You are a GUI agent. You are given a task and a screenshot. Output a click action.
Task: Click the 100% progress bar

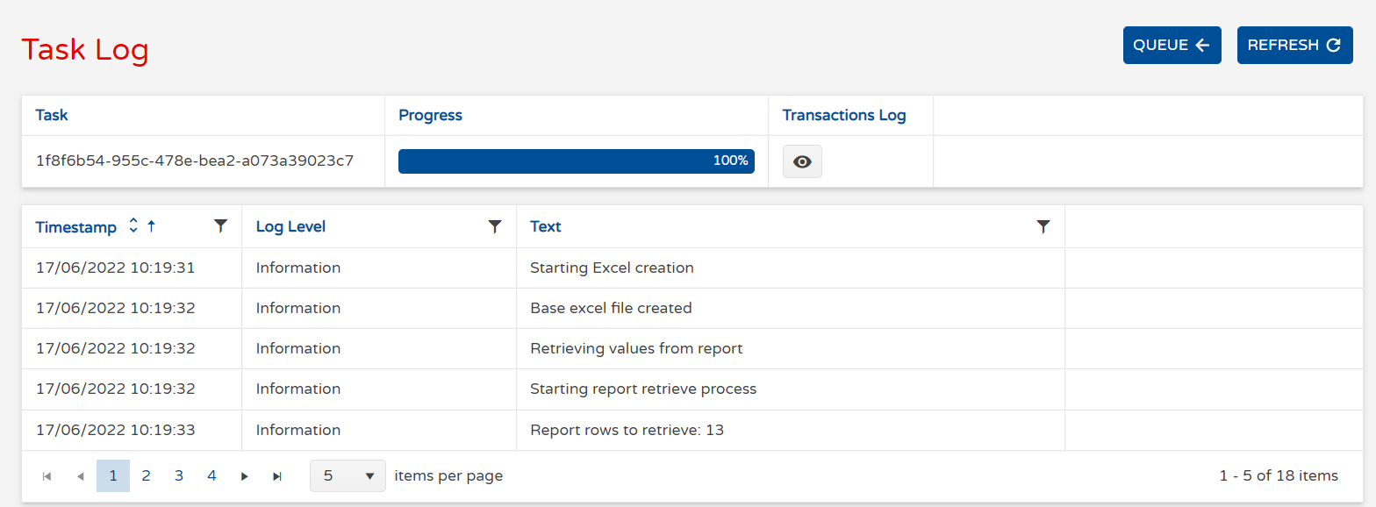(x=576, y=161)
